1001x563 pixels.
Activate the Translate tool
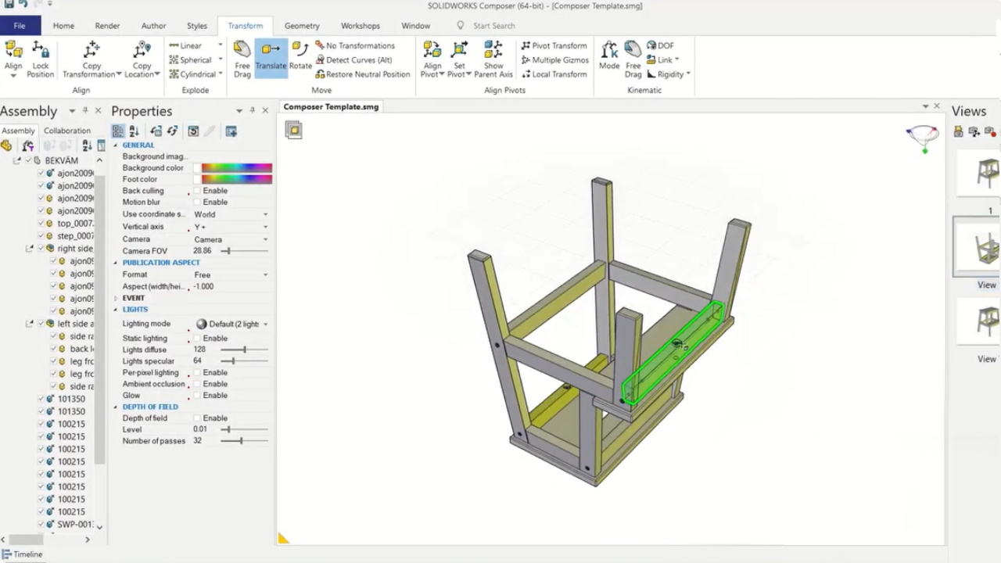(271, 56)
